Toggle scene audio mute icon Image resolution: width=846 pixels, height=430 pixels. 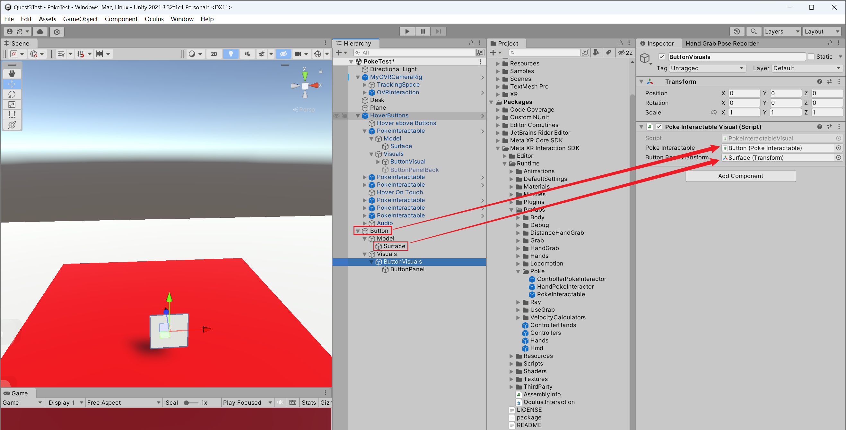coord(247,54)
